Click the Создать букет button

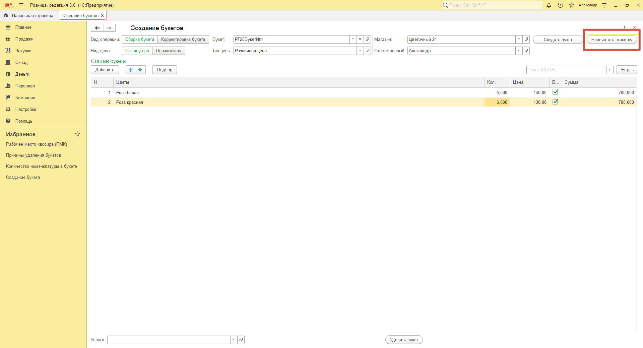tap(558, 40)
